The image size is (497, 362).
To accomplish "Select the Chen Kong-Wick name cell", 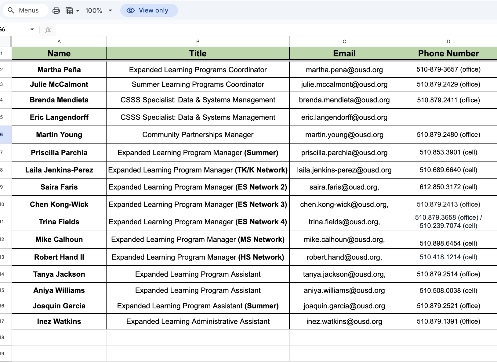I will (59, 204).
